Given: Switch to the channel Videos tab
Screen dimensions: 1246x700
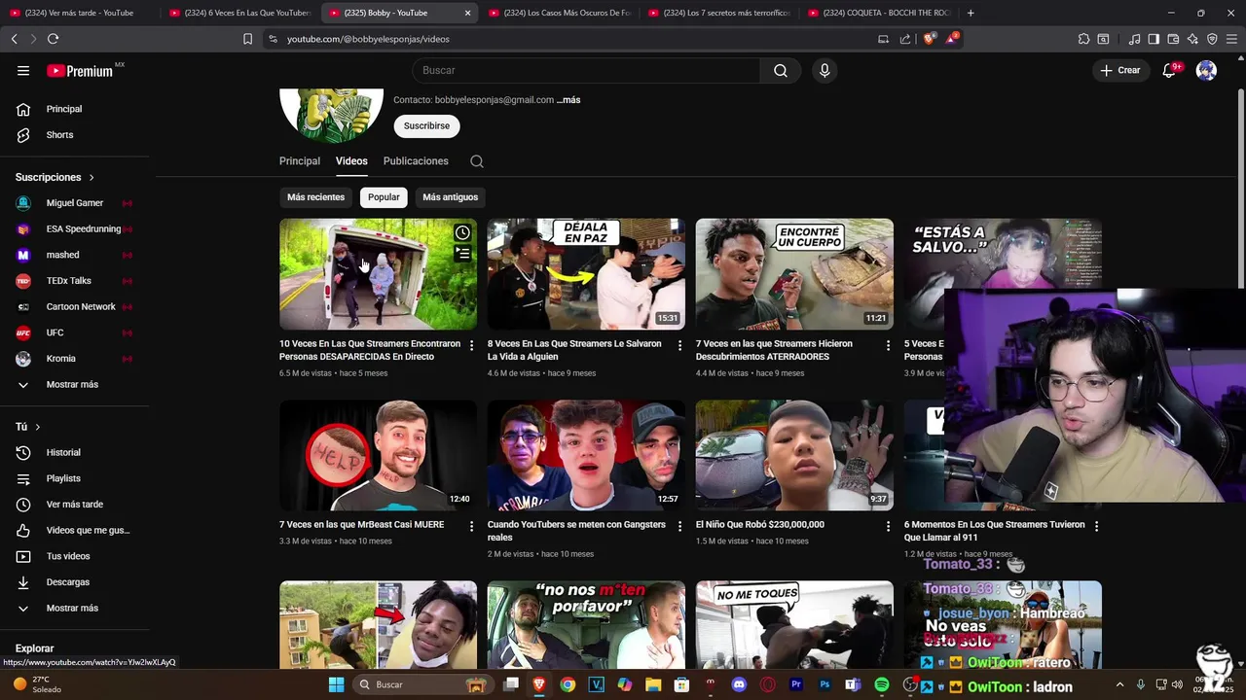Looking at the screenshot, I should click(351, 161).
